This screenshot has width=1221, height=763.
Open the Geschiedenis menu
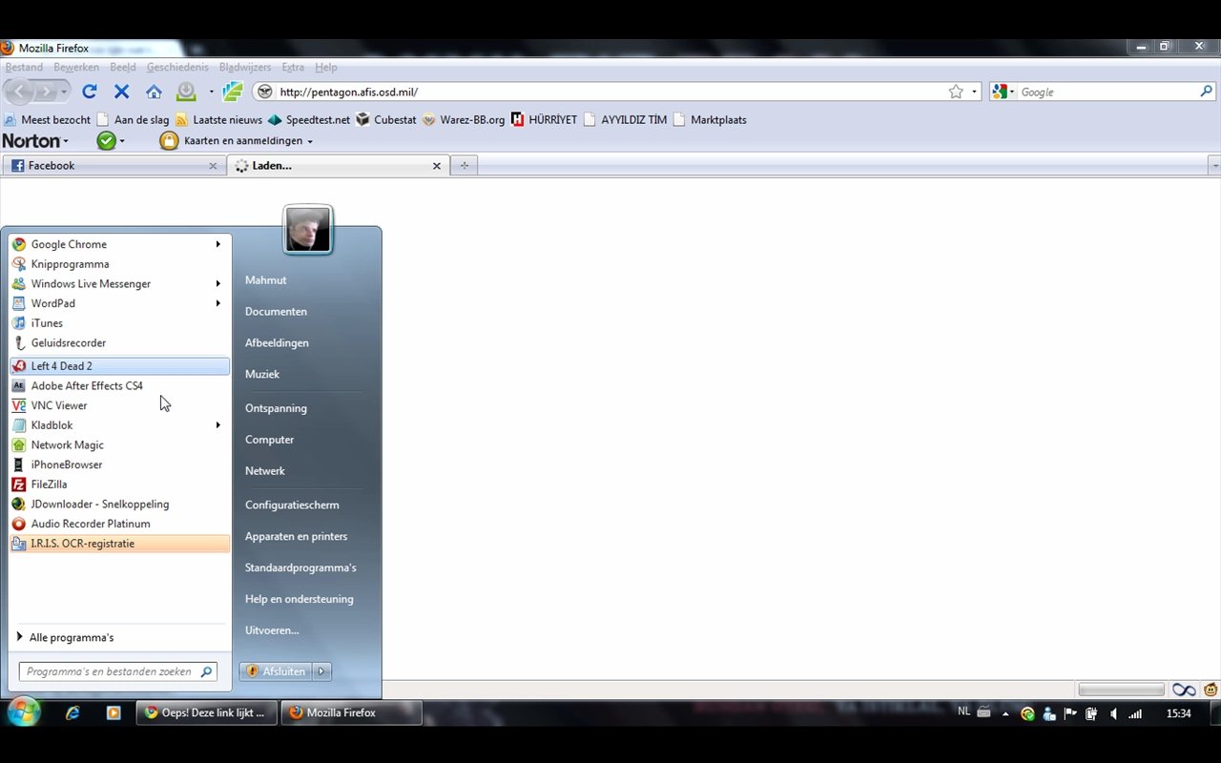point(177,67)
